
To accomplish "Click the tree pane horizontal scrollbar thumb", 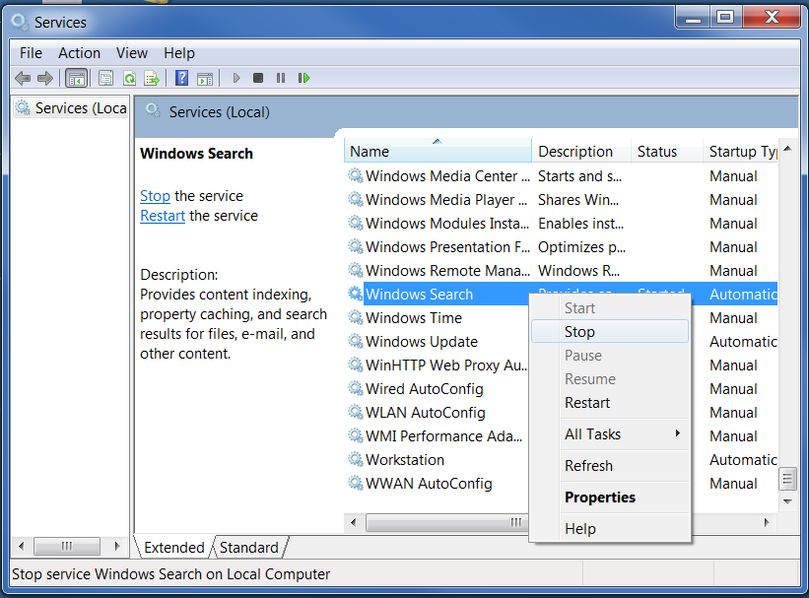I will pos(67,546).
